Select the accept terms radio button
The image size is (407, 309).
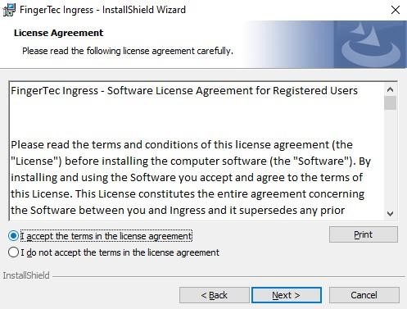click(x=13, y=235)
